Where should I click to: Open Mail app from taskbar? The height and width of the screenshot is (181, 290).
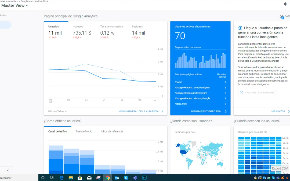(89, 178)
